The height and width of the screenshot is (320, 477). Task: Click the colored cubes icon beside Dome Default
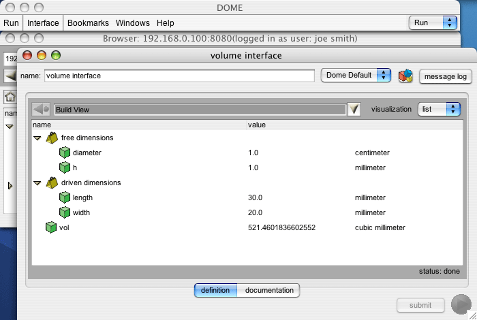405,76
